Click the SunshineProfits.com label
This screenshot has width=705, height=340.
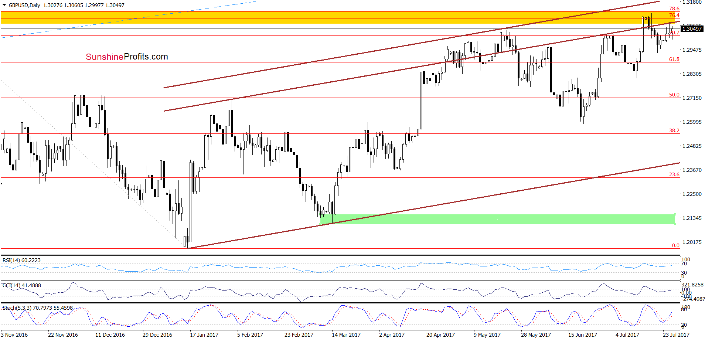coord(127,57)
